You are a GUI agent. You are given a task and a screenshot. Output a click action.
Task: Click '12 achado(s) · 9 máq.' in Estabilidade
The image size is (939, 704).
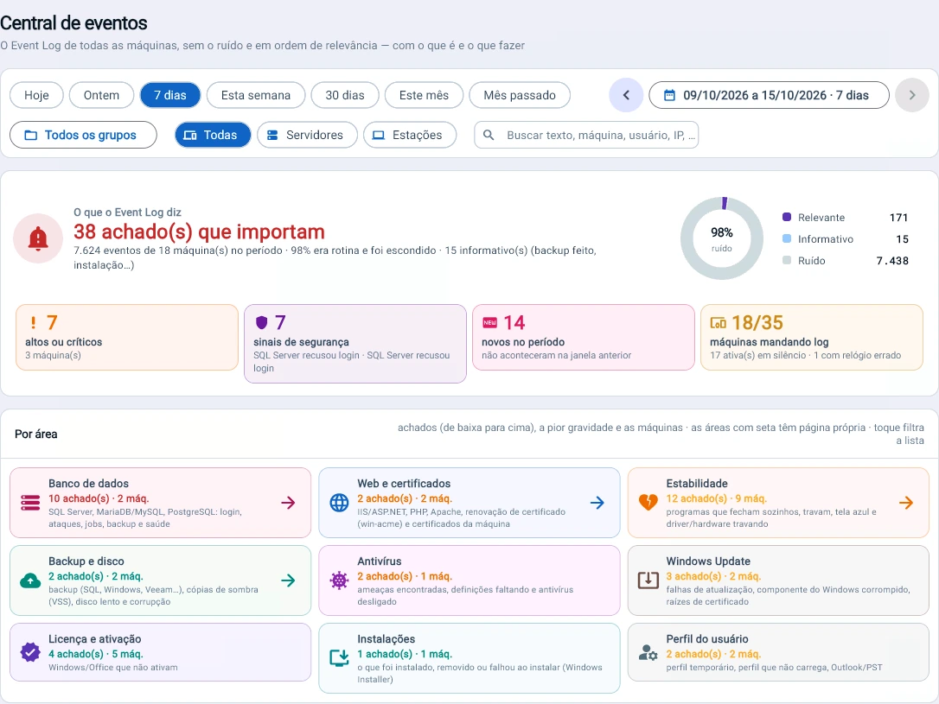pos(716,498)
